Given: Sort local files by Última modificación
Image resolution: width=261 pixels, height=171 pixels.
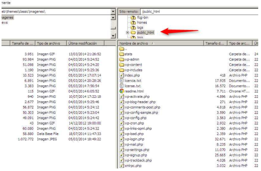Looking at the screenshot, I should [x=83, y=43].
